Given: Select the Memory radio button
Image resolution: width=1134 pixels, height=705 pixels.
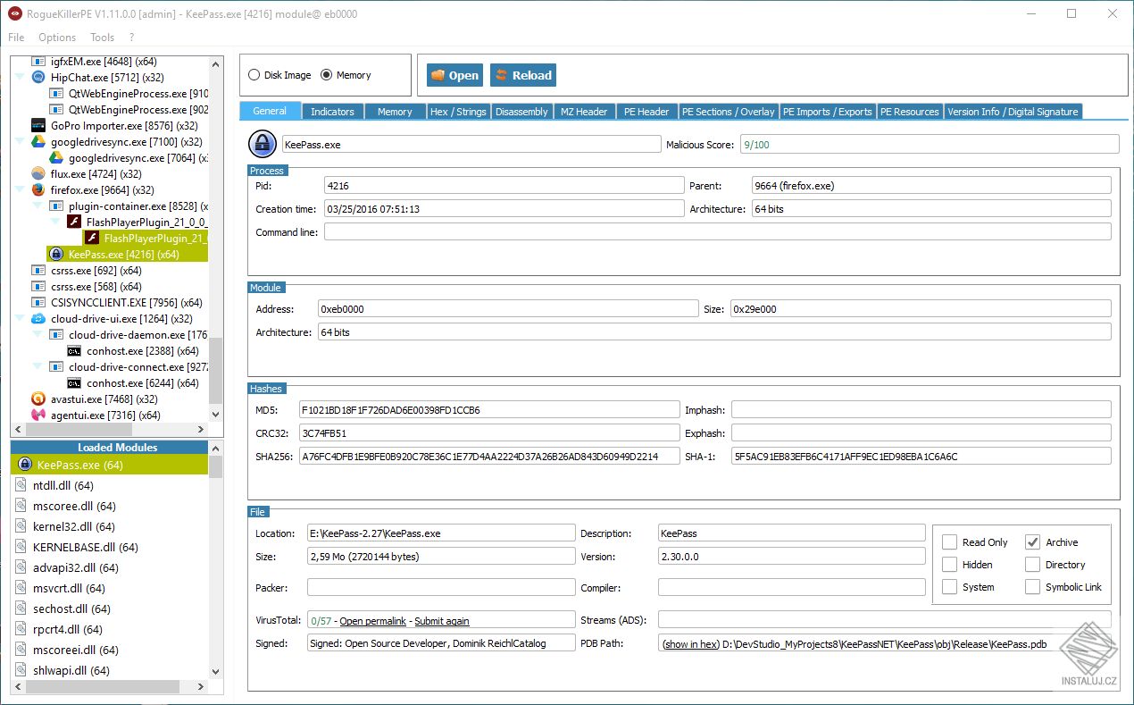Looking at the screenshot, I should (326, 75).
